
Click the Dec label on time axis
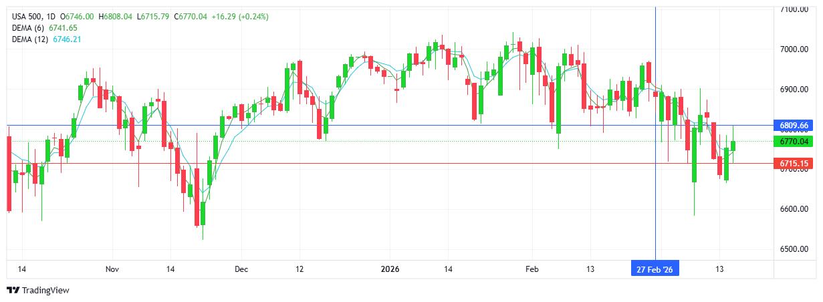[241, 269]
